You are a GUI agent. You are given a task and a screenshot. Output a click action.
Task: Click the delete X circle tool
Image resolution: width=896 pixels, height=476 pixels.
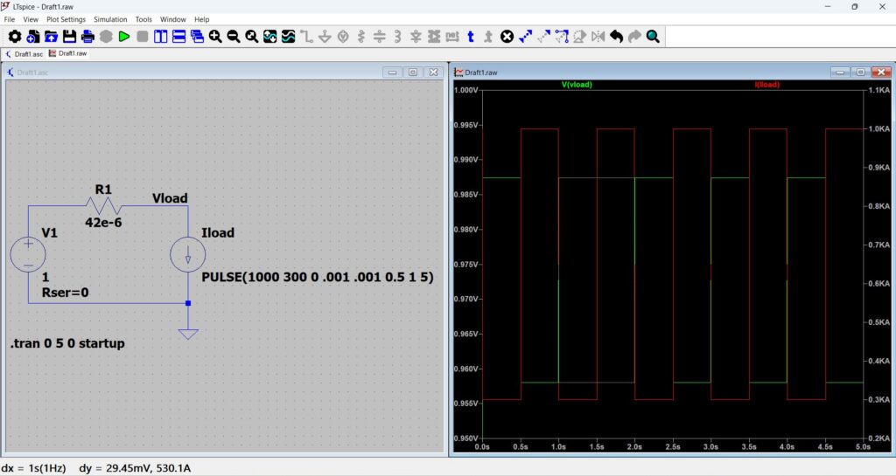(x=507, y=37)
